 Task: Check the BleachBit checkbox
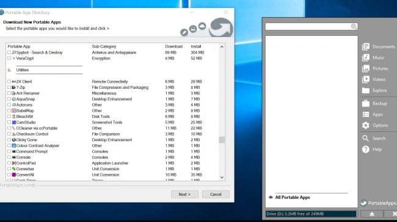[9, 117]
